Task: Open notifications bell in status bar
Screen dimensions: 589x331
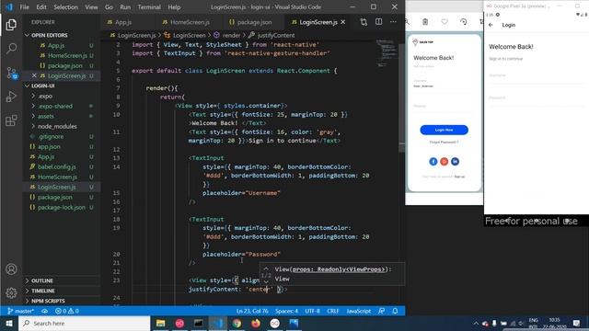Action: click(x=395, y=311)
